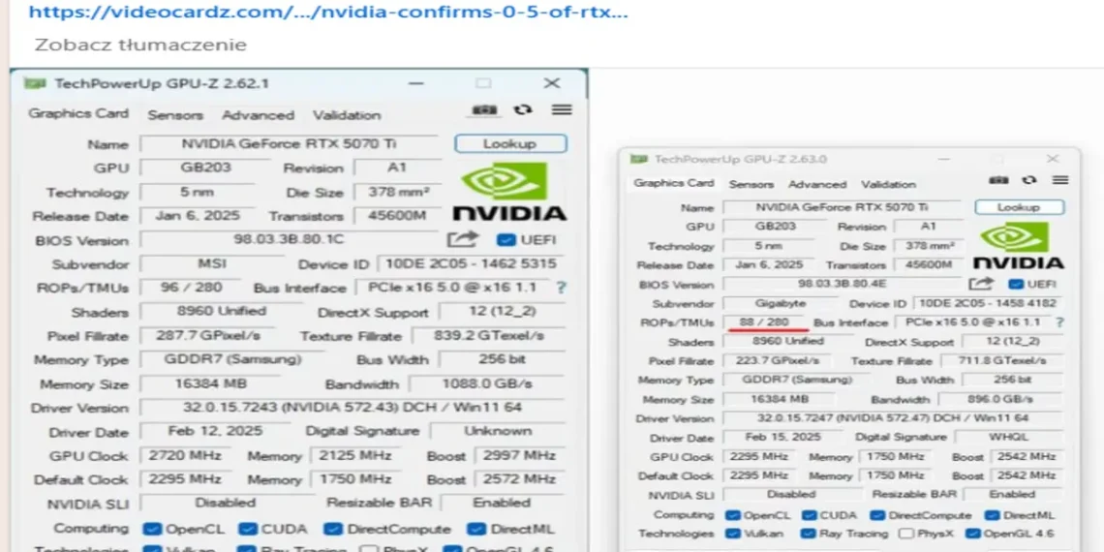Screen dimensions: 1104x552
Task: Click BIOS Version field 98.03.3B.80.4E
Action: (843, 284)
